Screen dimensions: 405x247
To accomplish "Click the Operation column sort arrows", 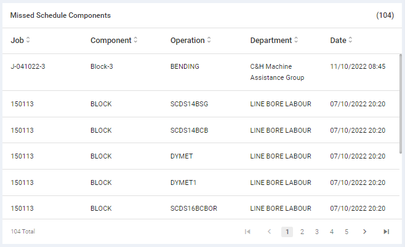I will pos(209,41).
